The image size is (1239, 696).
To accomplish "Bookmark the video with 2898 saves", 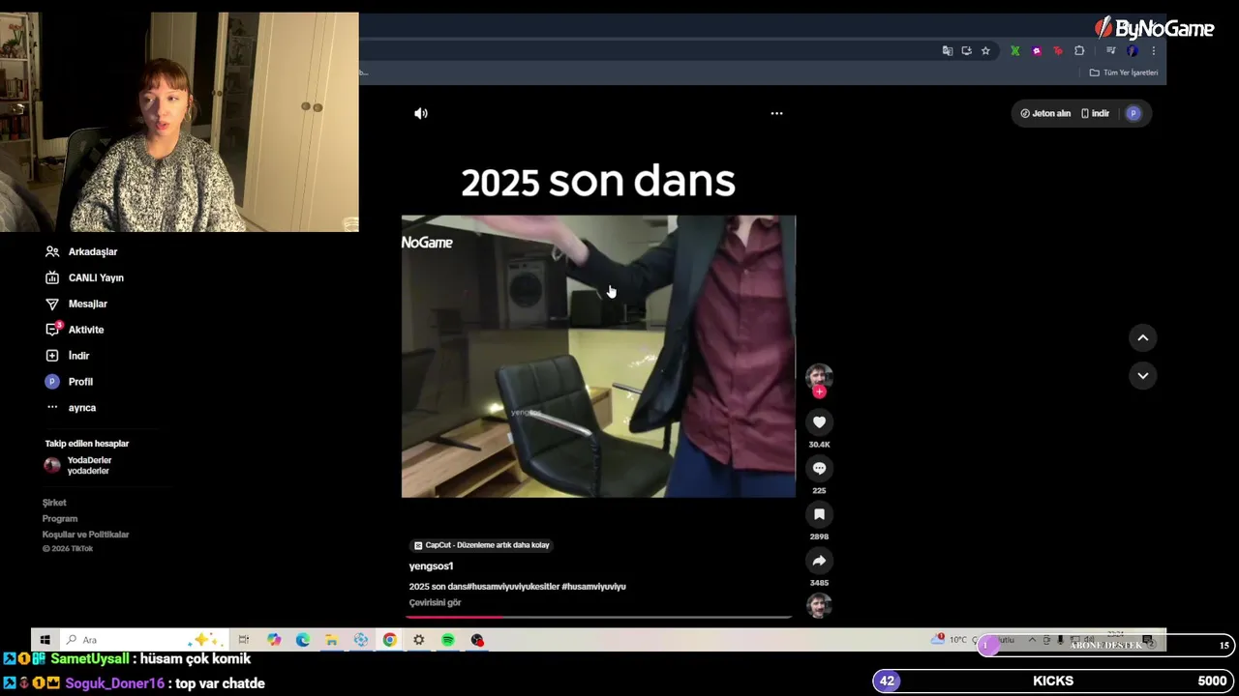I will [819, 514].
